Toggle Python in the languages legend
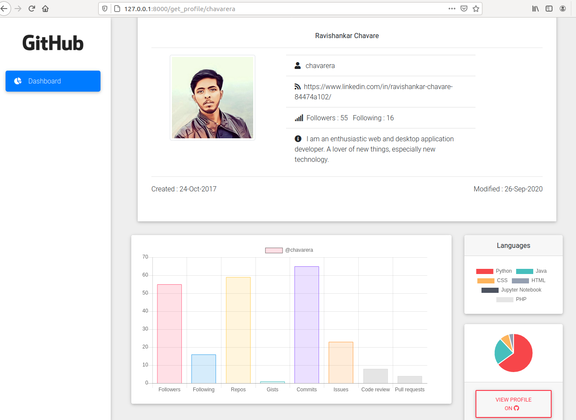 click(x=494, y=271)
